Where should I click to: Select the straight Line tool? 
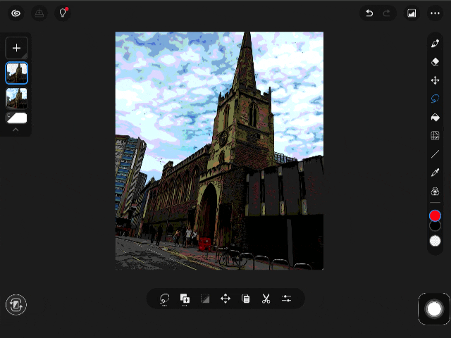click(x=435, y=154)
